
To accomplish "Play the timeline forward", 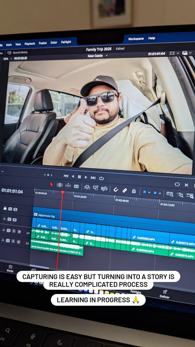I will [86, 177].
